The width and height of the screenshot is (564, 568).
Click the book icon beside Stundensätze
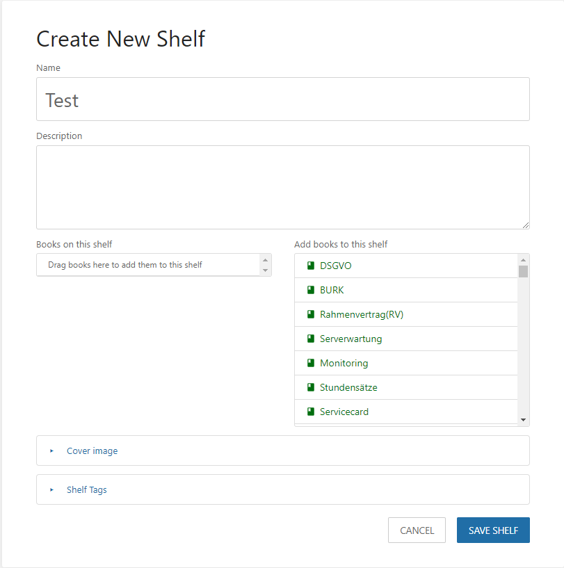pos(309,387)
